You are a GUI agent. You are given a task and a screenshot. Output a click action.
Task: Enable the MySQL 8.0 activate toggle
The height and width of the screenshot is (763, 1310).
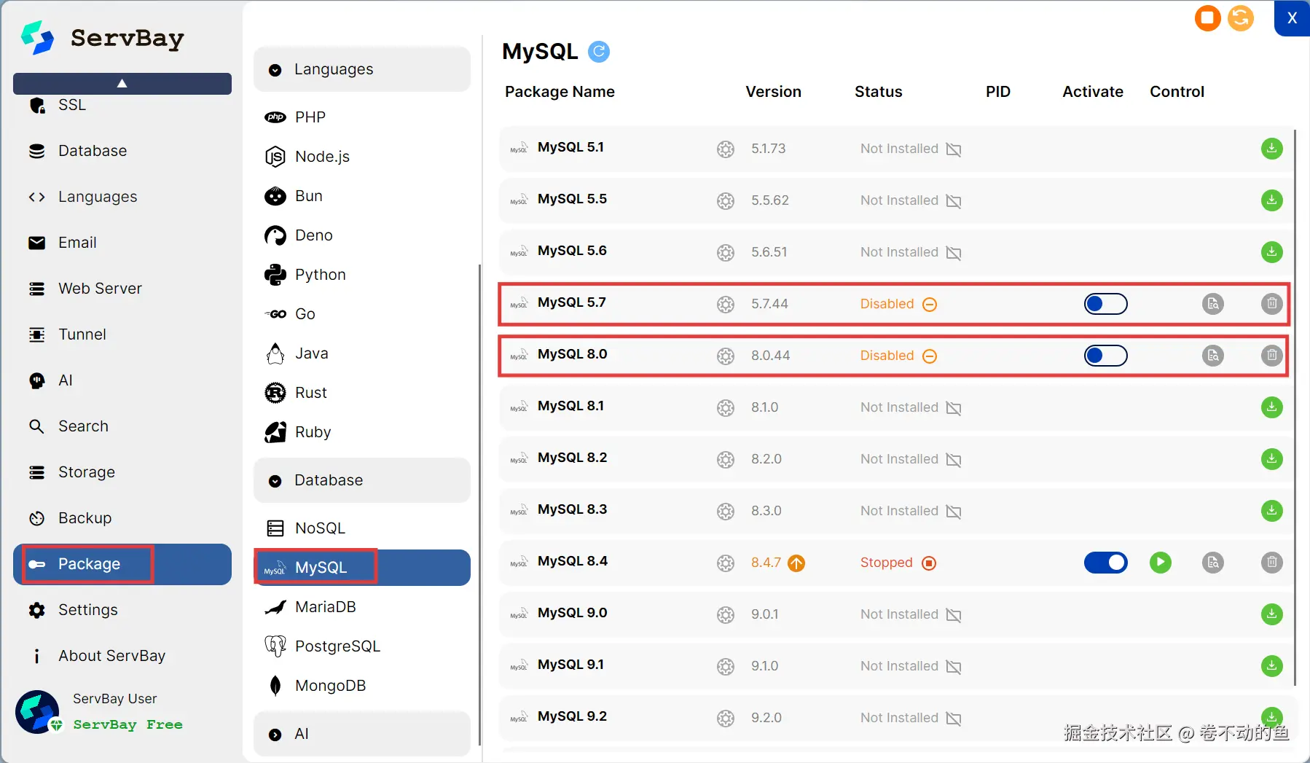tap(1105, 356)
